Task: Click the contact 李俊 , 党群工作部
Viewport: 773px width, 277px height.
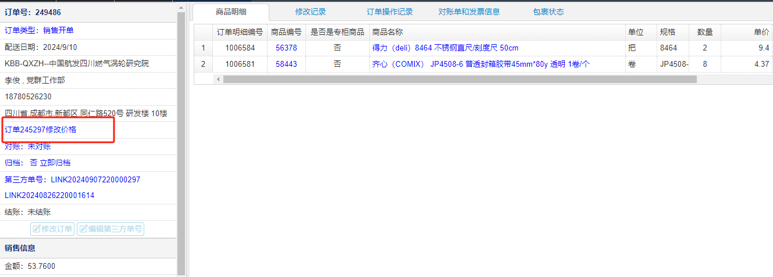Action: tap(34, 80)
